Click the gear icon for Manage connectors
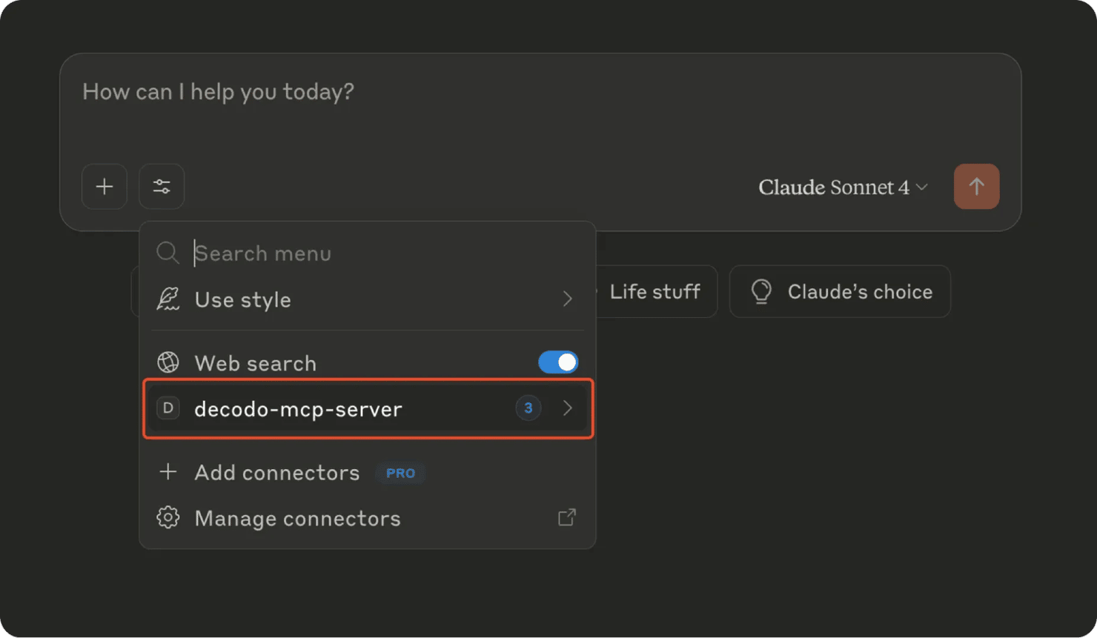1097x638 pixels. [168, 517]
